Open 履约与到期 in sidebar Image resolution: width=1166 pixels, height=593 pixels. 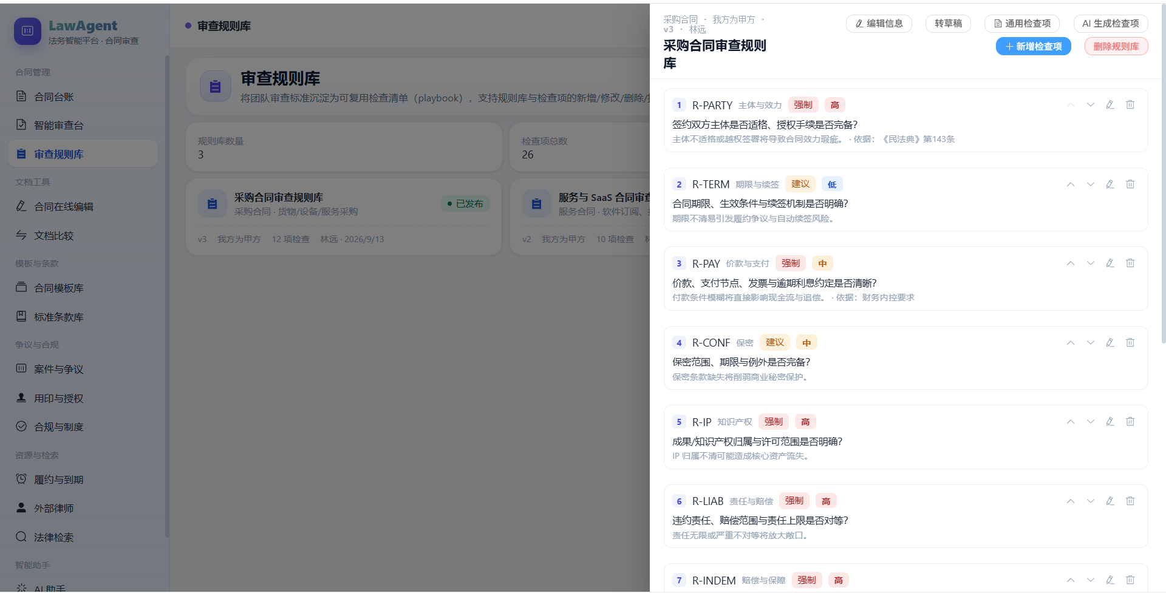(x=83, y=479)
